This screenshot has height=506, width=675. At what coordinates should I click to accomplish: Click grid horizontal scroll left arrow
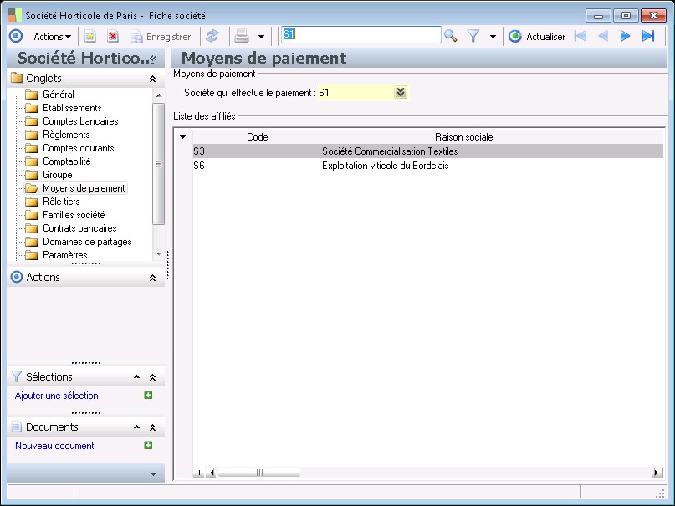click(212, 473)
